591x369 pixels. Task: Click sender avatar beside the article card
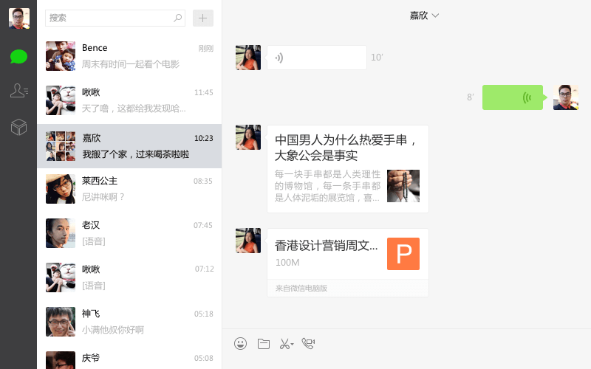248,137
